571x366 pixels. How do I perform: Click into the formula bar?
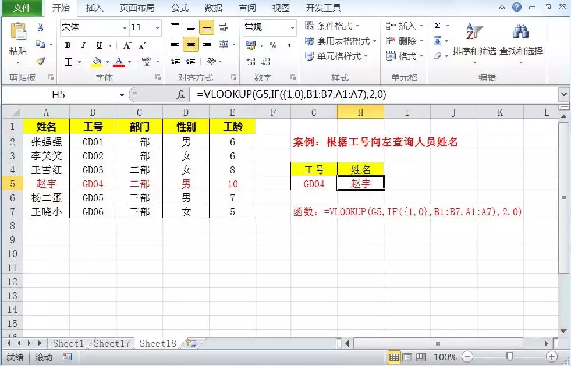pyautogui.click(x=373, y=95)
